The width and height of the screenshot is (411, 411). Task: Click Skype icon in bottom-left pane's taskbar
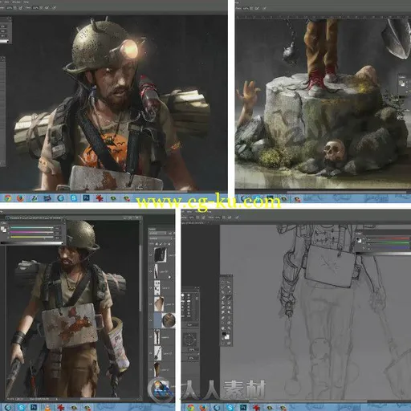[22, 407]
